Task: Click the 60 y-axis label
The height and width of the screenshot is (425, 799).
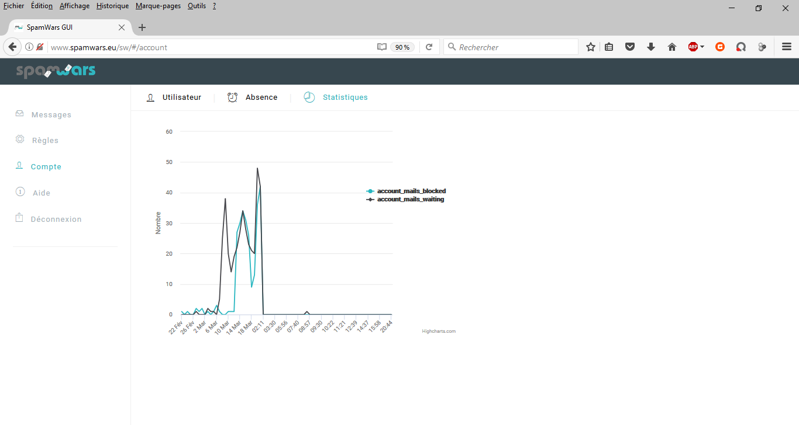Action: click(x=169, y=131)
